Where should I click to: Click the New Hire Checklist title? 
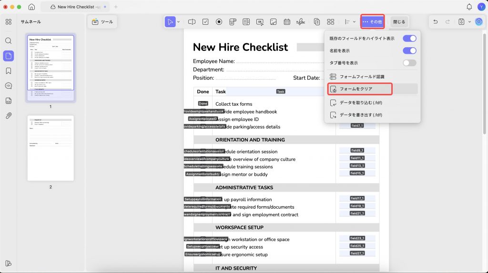click(240, 47)
